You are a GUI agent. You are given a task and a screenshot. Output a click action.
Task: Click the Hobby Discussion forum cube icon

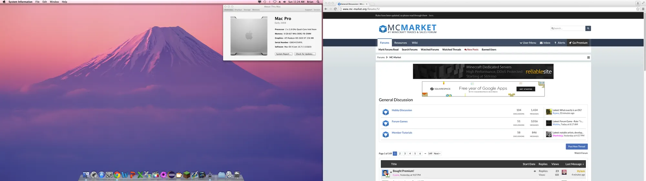385,112
